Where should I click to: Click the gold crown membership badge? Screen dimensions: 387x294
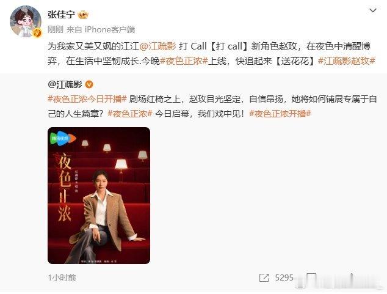point(83,15)
